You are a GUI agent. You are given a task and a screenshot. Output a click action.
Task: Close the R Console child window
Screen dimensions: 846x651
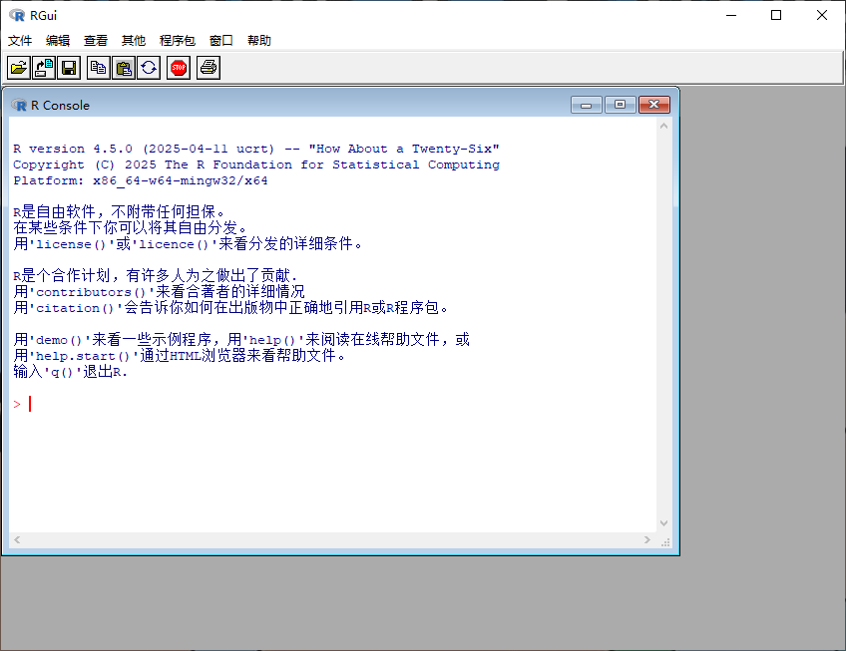click(653, 105)
